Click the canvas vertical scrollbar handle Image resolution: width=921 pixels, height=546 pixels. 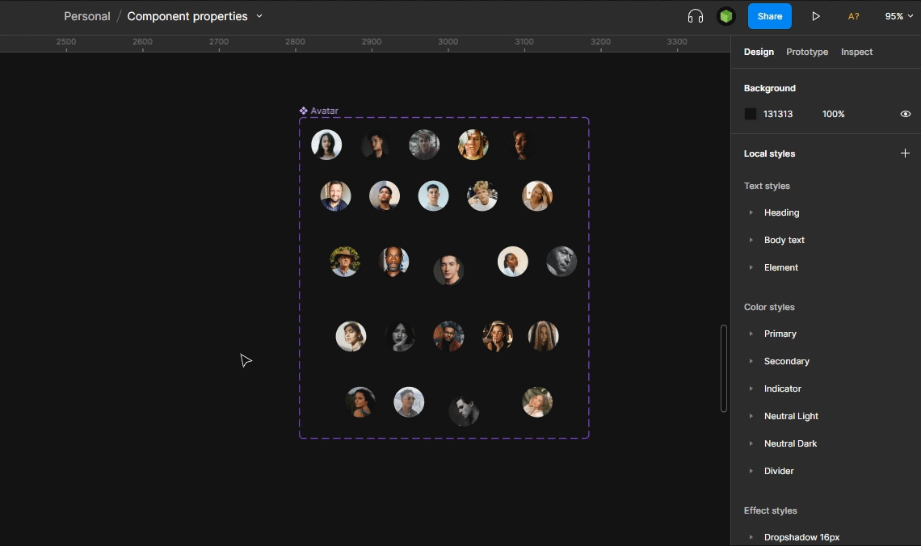[x=724, y=368]
